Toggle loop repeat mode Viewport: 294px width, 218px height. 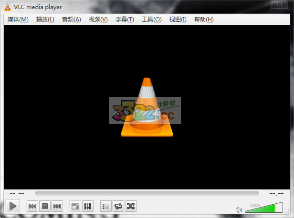click(118, 206)
